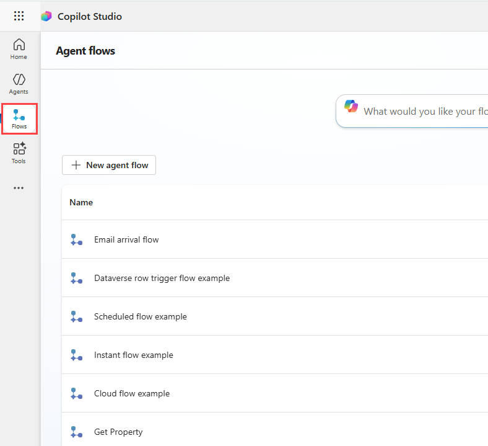This screenshot has width=488, height=446.
Task: Open Tools in the sidebar
Action: pos(19,153)
